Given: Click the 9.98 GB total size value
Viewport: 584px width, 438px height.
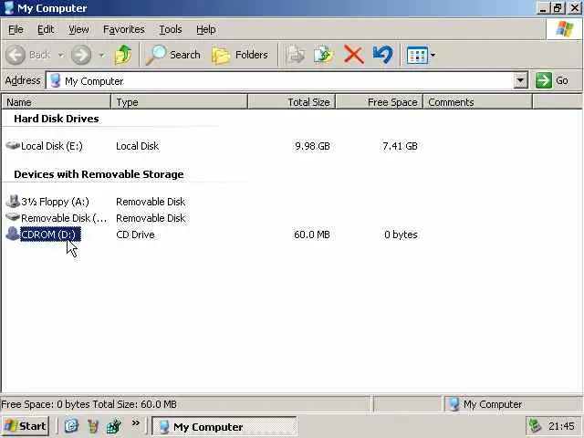Looking at the screenshot, I should tap(312, 146).
